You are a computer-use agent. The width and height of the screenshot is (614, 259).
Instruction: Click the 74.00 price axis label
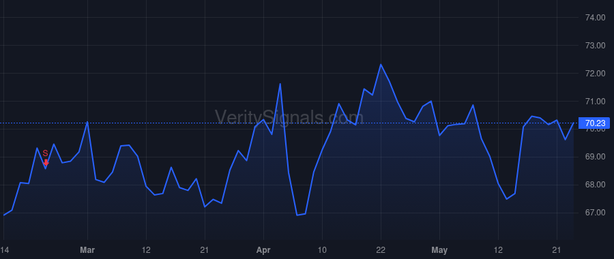coord(595,18)
